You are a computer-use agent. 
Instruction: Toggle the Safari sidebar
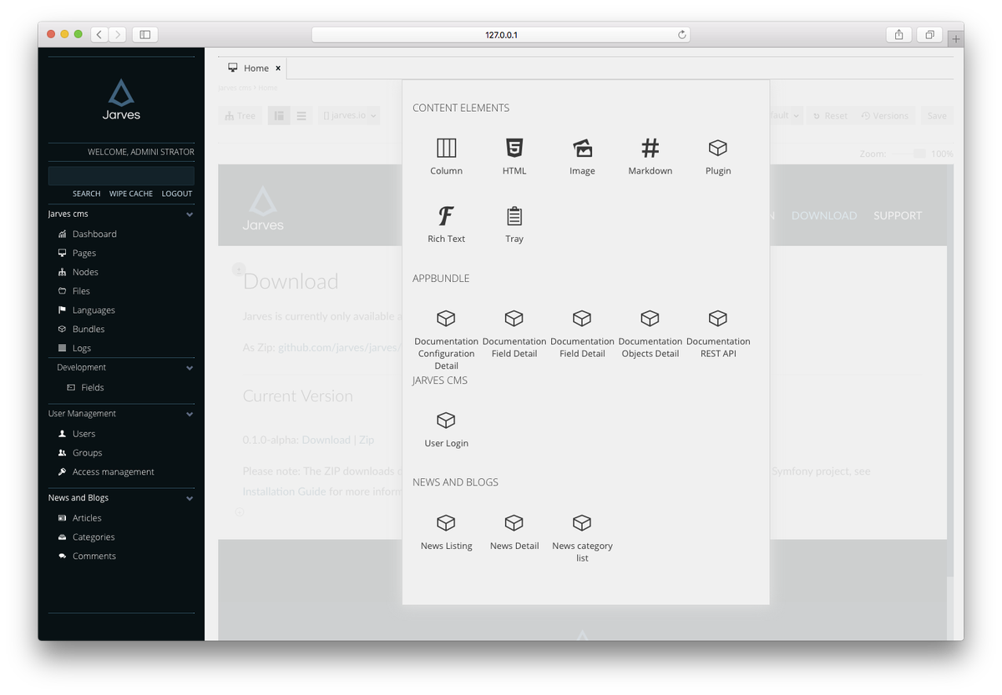click(144, 34)
